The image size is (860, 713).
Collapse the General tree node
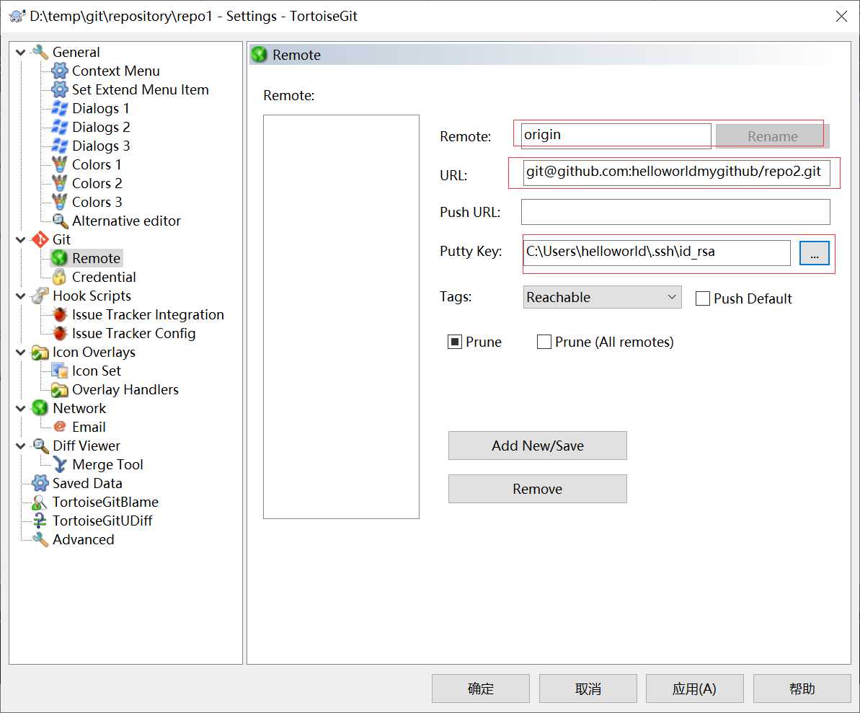[21, 53]
